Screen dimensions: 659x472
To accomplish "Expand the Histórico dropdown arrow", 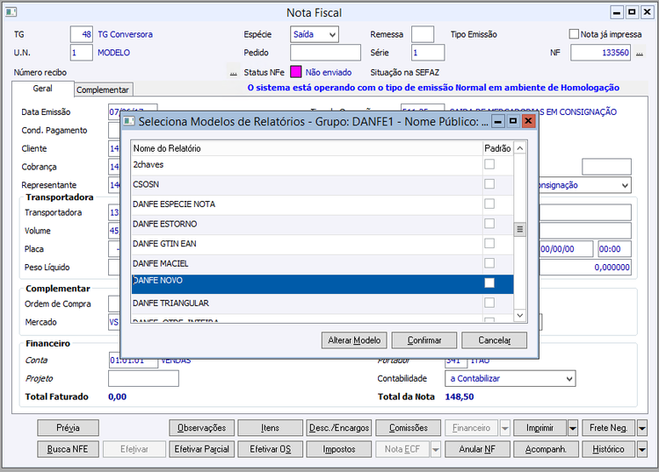I will tap(641, 449).
